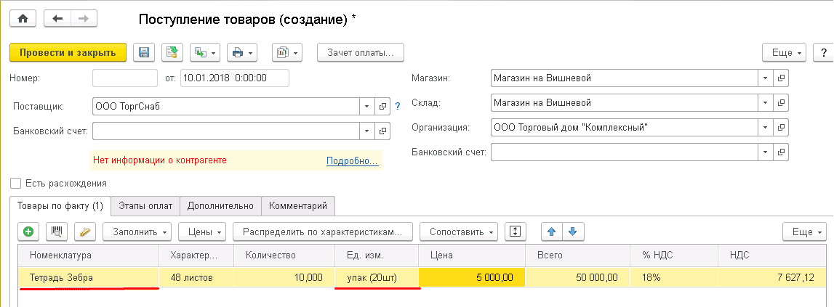834x307 pixels.
Task: Open the Цены dropdown button
Action: pos(204,232)
